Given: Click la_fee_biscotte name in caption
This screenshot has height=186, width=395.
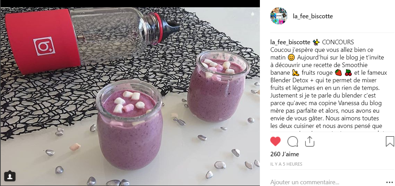Looking at the screenshot, I should (x=290, y=42).
